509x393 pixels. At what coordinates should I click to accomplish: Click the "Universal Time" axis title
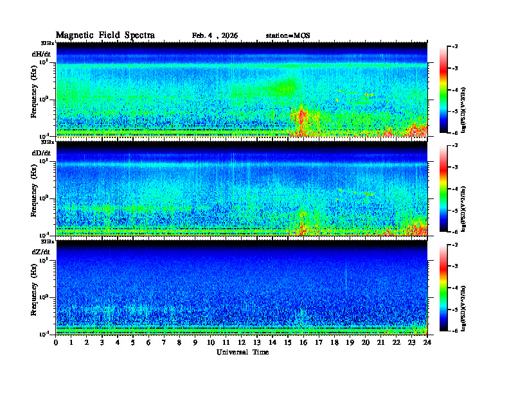click(242, 352)
